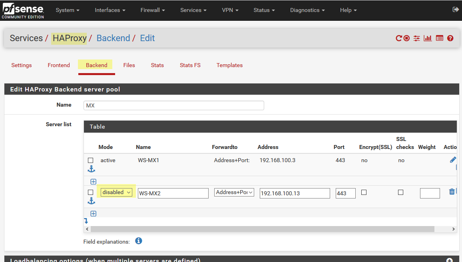Switch to the Settings tab
The width and height of the screenshot is (462, 262).
click(22, 65)
